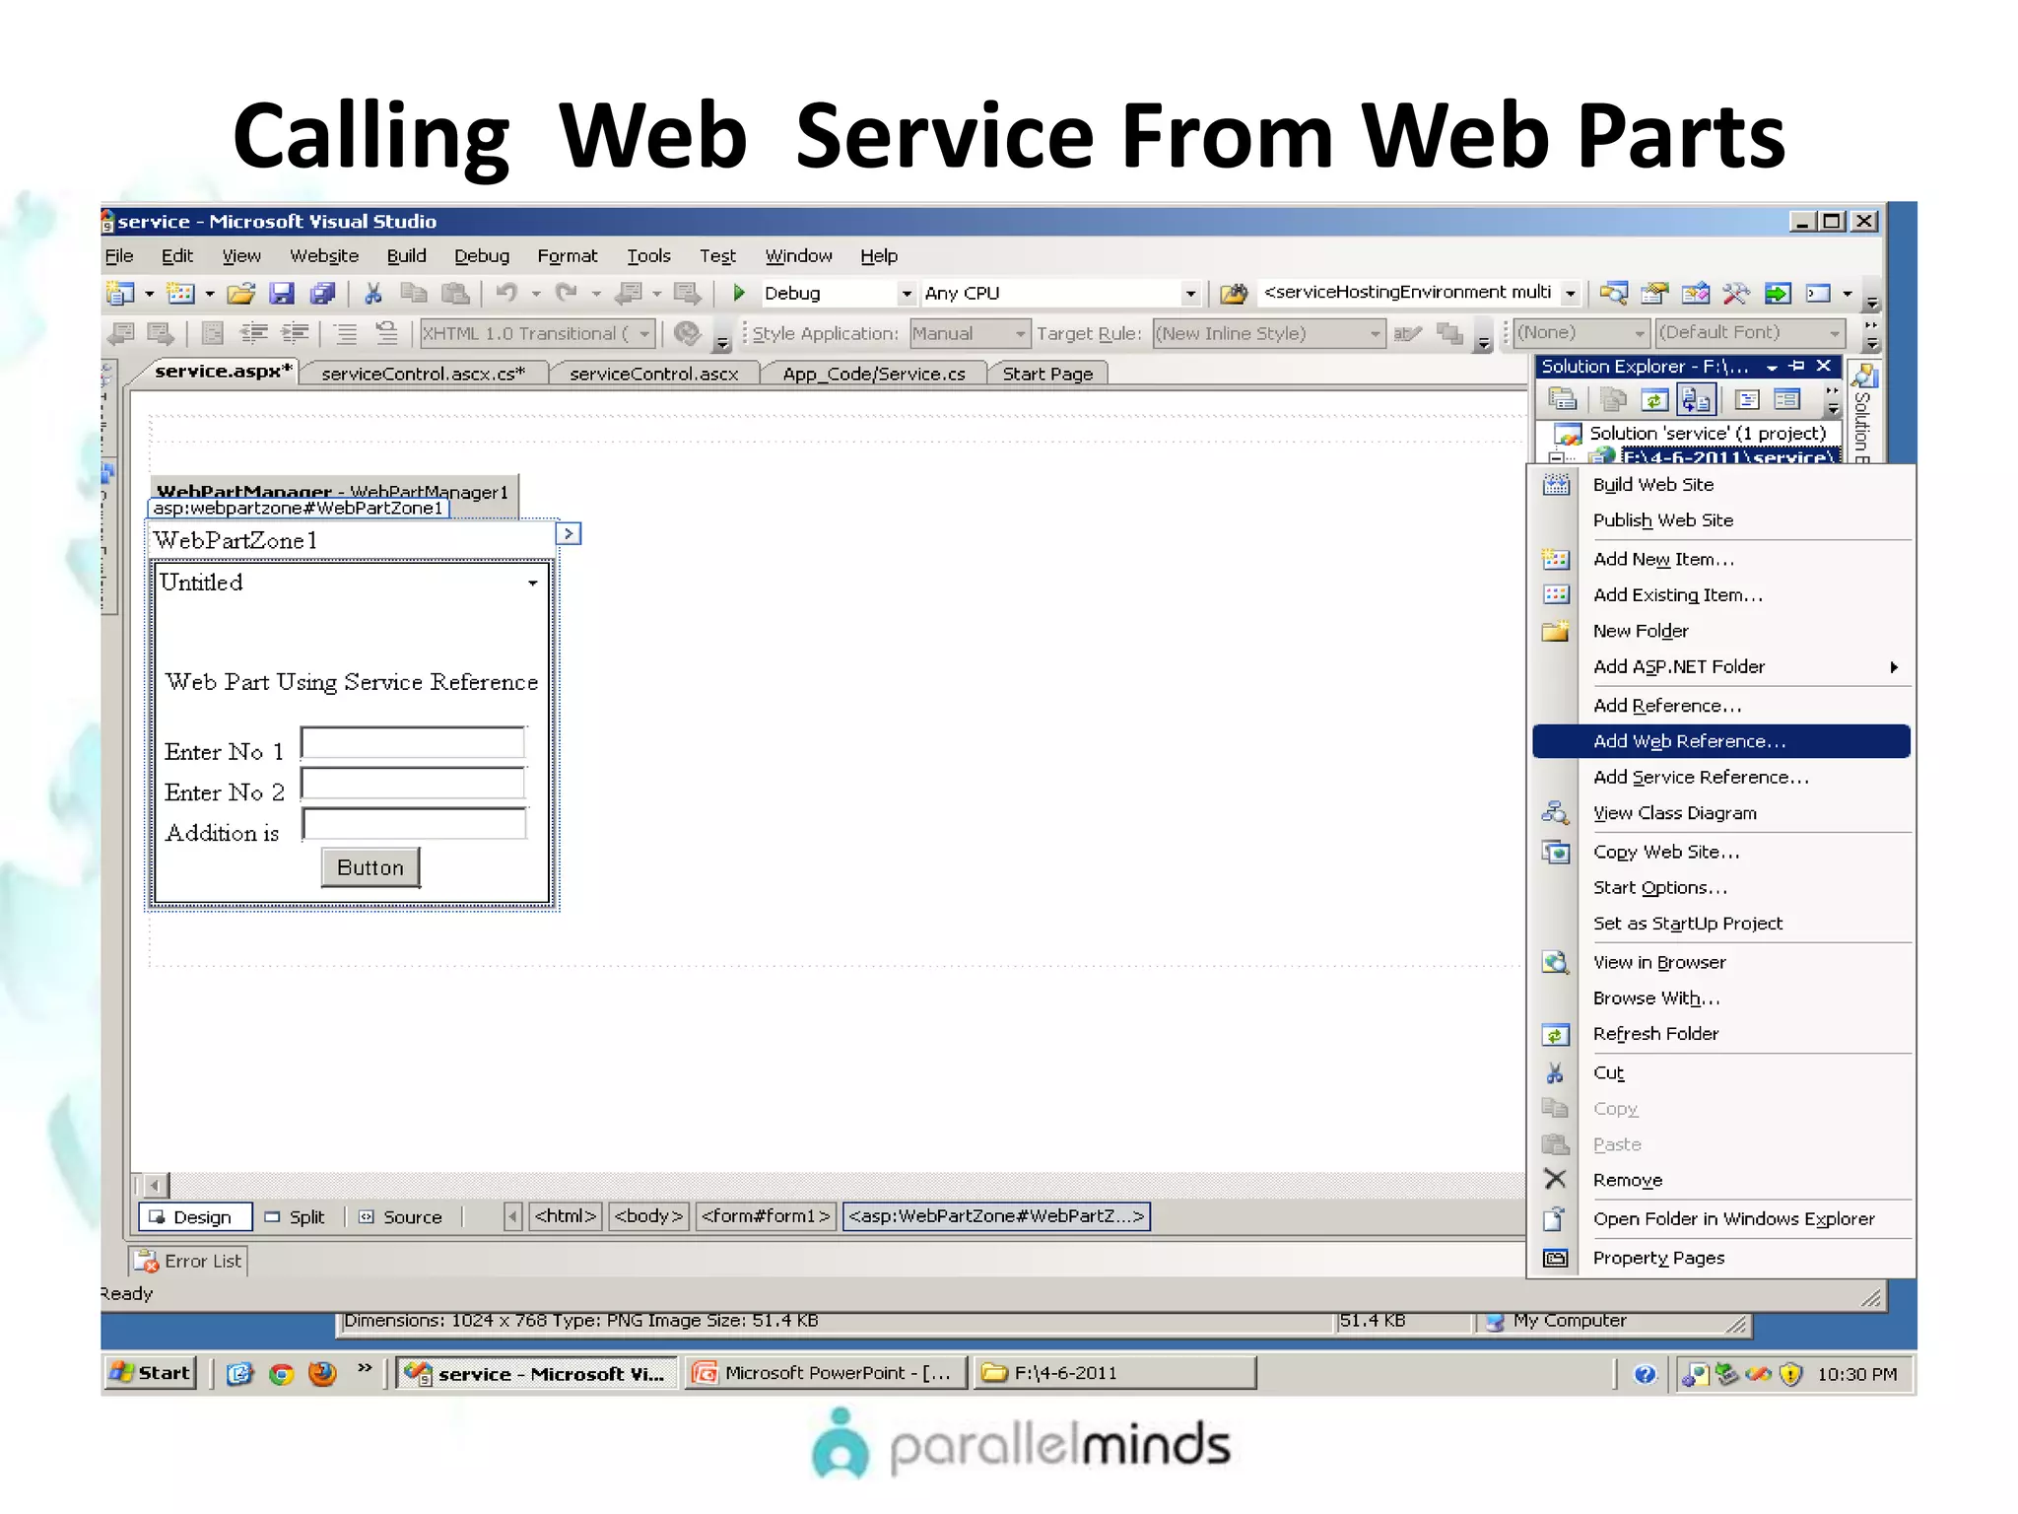This screenshot has height=1514, width=2018.
Task: Open Chrome from the quick launch bar
Action: pyautogui.click(x=282, y=1373)
